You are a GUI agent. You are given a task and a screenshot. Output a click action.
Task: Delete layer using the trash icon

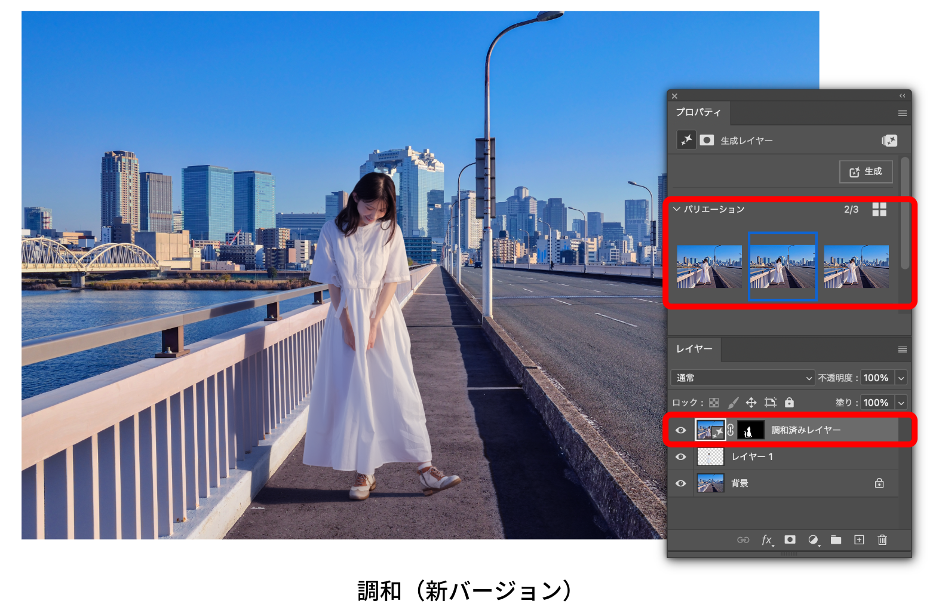[x=882, y=540]
